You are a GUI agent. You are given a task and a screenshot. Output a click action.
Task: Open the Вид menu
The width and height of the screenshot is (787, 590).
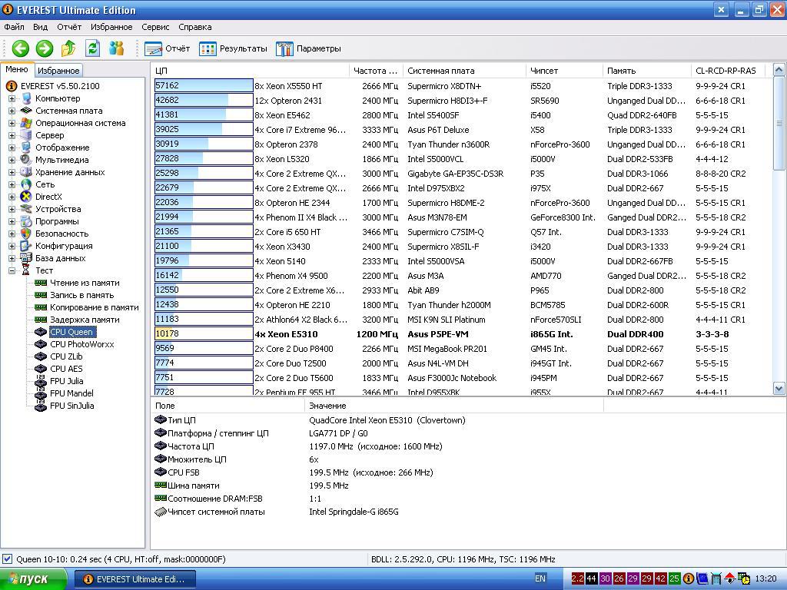40,27
